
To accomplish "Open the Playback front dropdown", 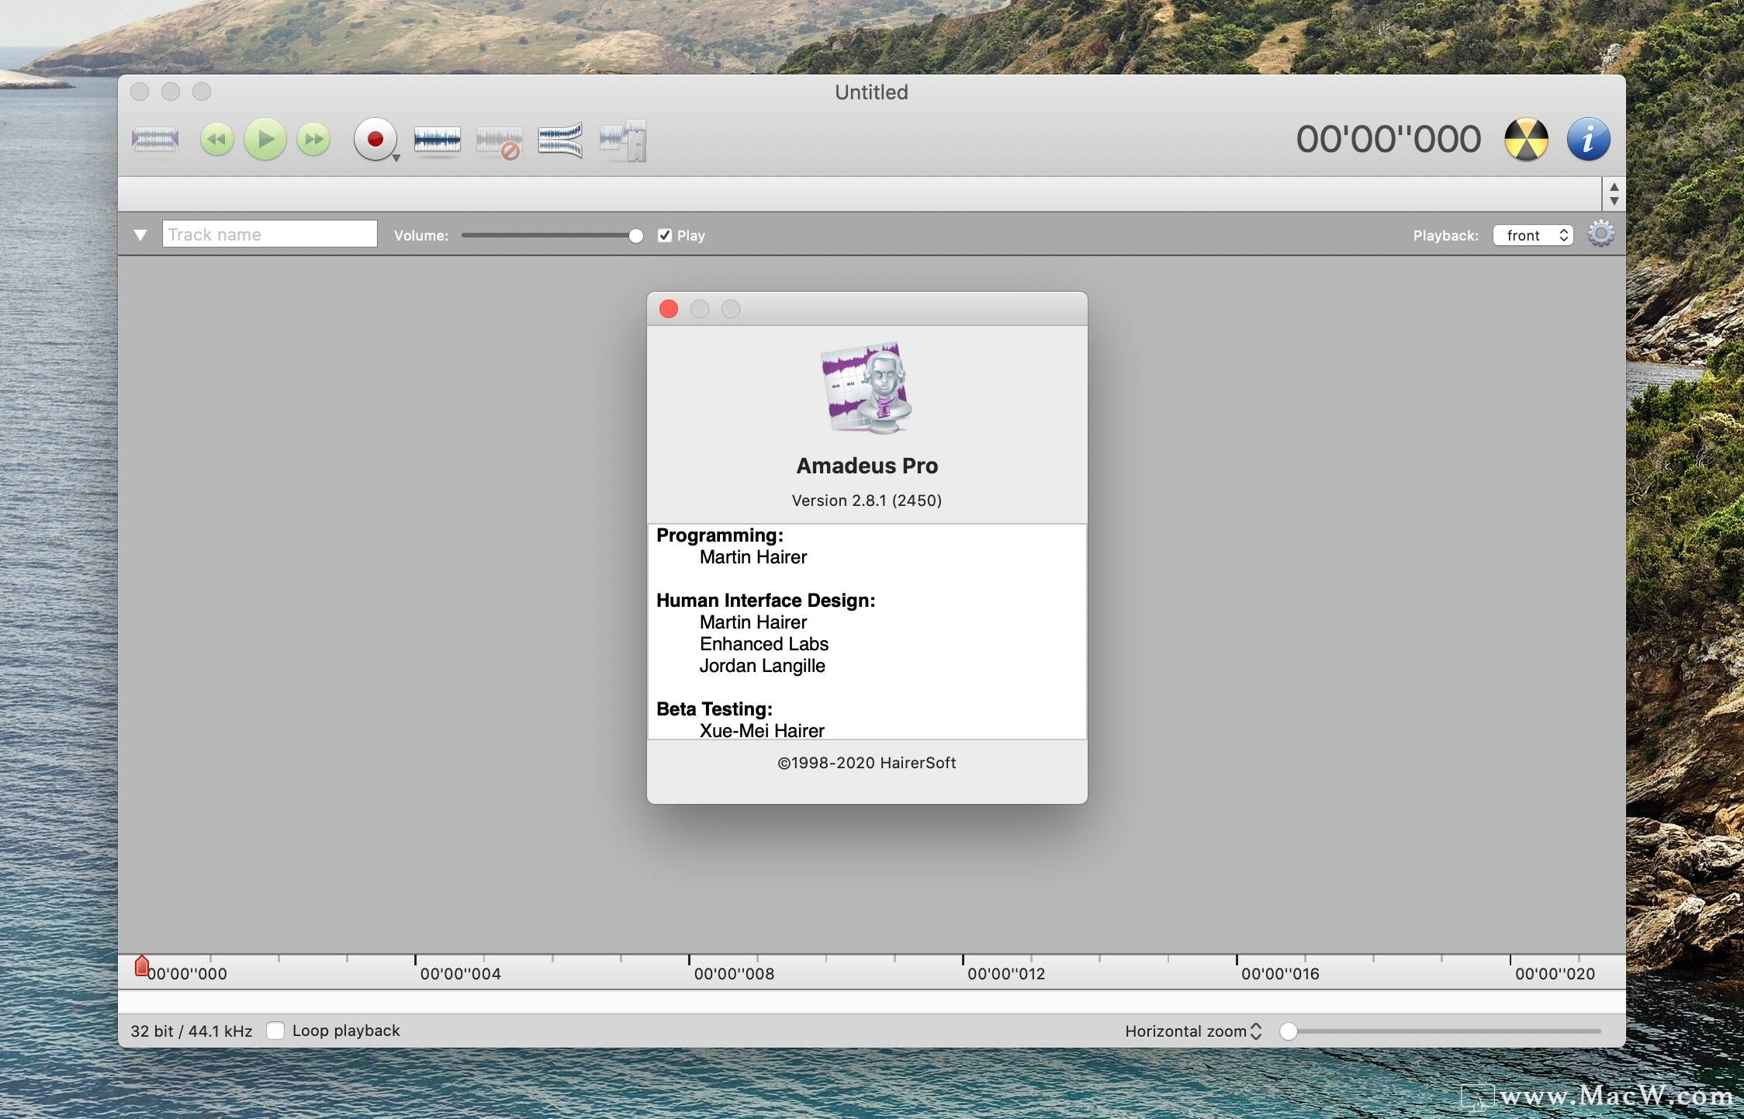I will click(1533, 235).
